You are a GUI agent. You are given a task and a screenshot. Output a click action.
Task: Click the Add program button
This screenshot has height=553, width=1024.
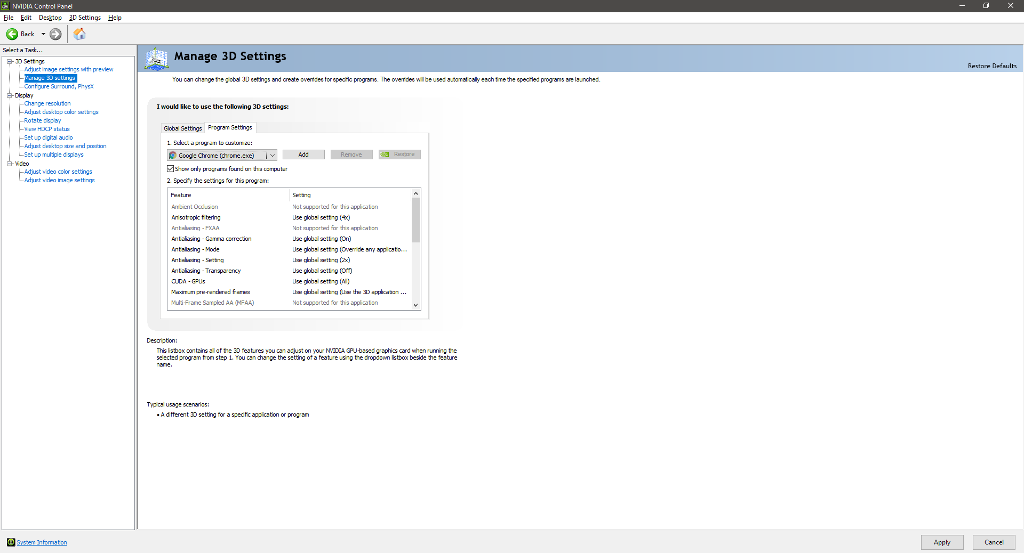pos(303,154)
